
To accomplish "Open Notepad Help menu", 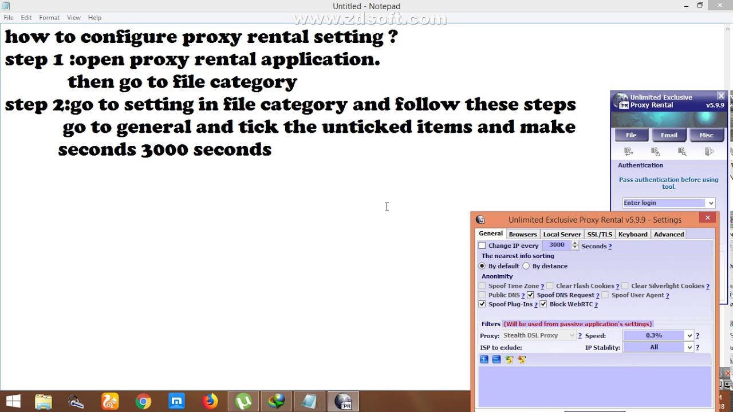I will click(94, 18).
